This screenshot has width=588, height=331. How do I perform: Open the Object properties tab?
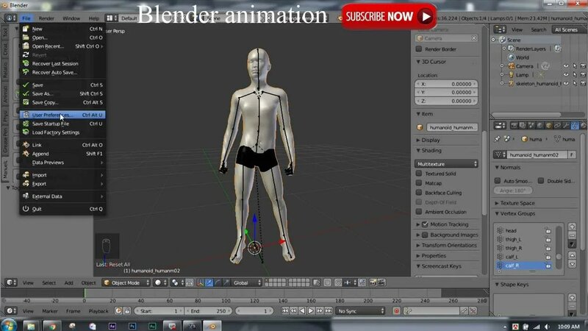tap(549, 126)
